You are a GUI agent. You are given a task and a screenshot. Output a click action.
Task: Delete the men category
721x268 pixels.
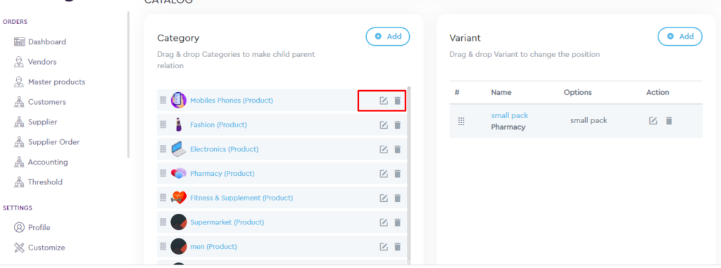(398, 247)
